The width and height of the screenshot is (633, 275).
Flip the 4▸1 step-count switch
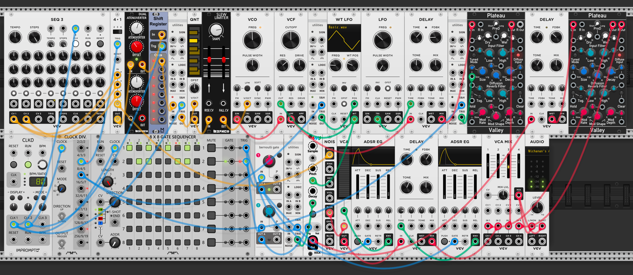pos(117,32)
